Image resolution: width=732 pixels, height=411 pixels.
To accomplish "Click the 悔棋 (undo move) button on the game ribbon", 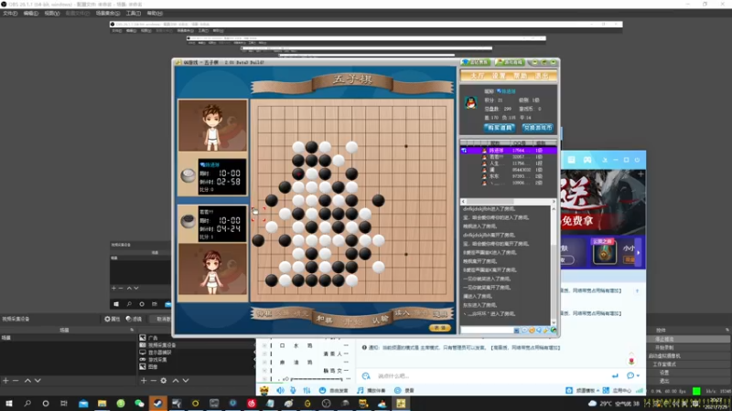I will pyautogui.click(x=264, y=313).
